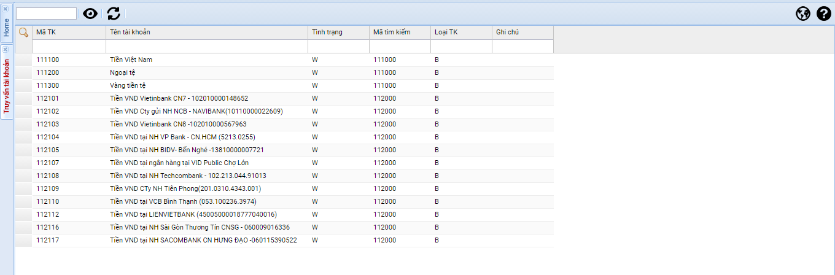Select account code 112101
Image resolution: width=835 pixels, height=275 pixels.
point(48,98)
